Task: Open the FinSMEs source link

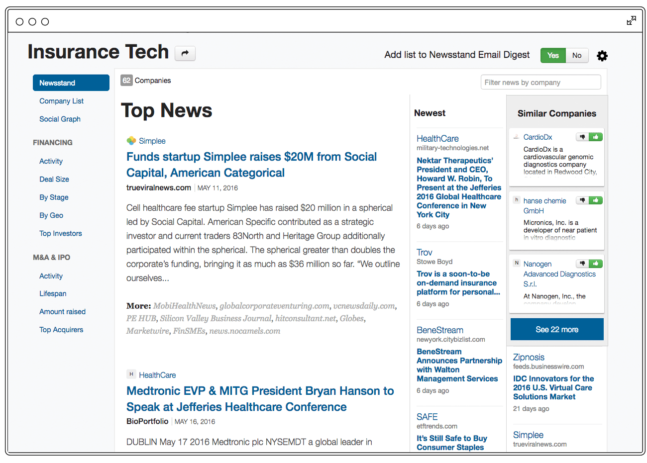Action: tap(189, 331)
